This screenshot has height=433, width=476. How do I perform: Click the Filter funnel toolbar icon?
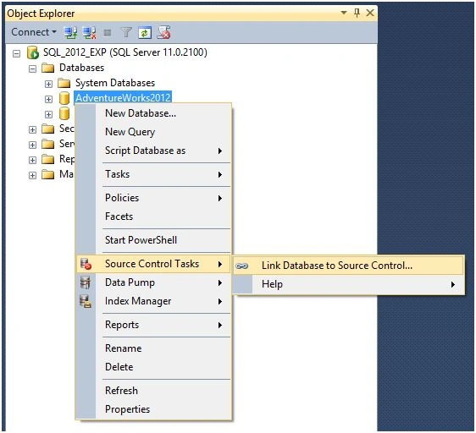pos(126,32)
